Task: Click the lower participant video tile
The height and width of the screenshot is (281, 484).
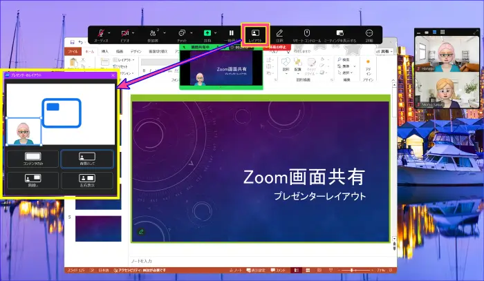Action: (x=447, y=90)
